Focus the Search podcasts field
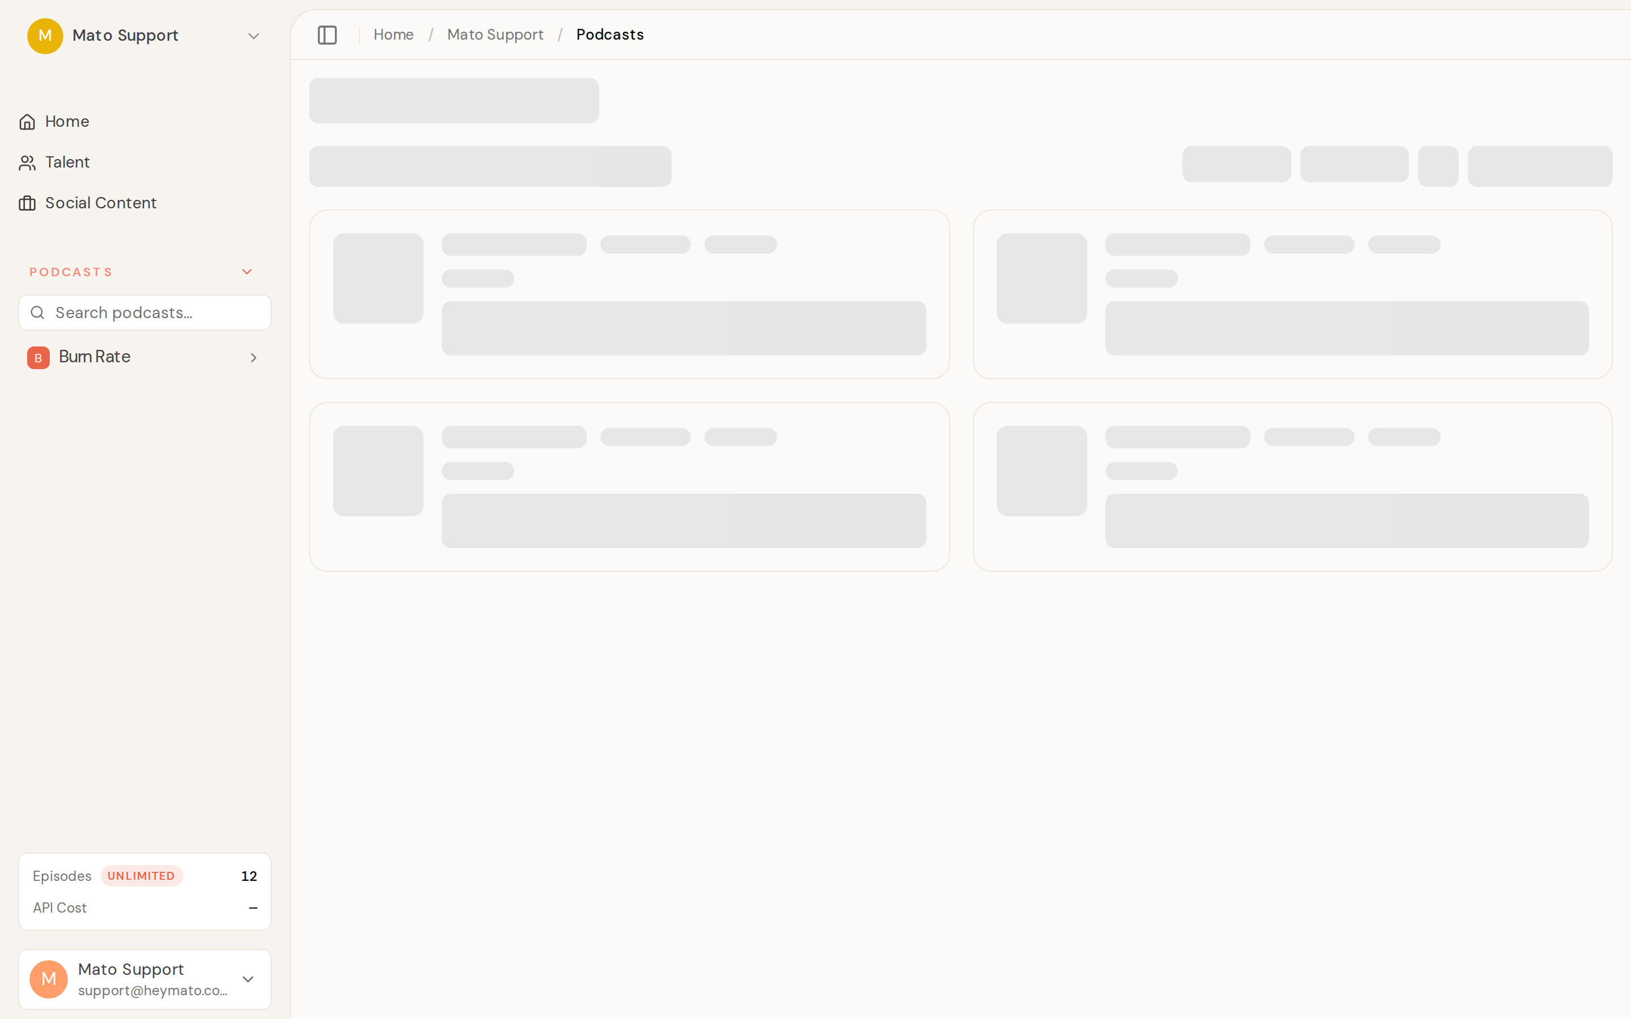 click(x=145, y=312)
